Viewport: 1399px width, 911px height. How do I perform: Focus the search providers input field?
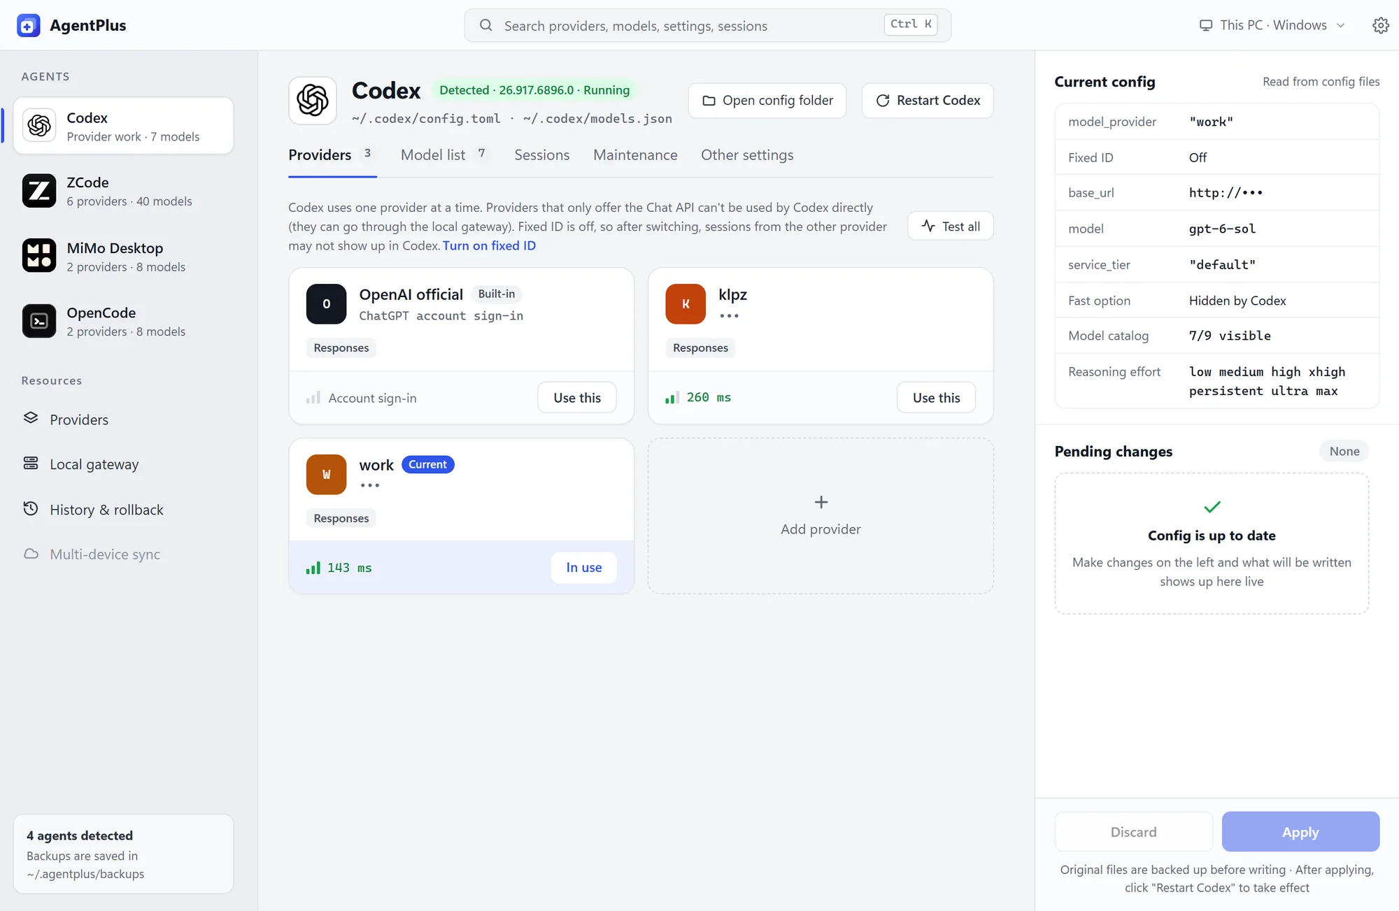click(707, 26)
